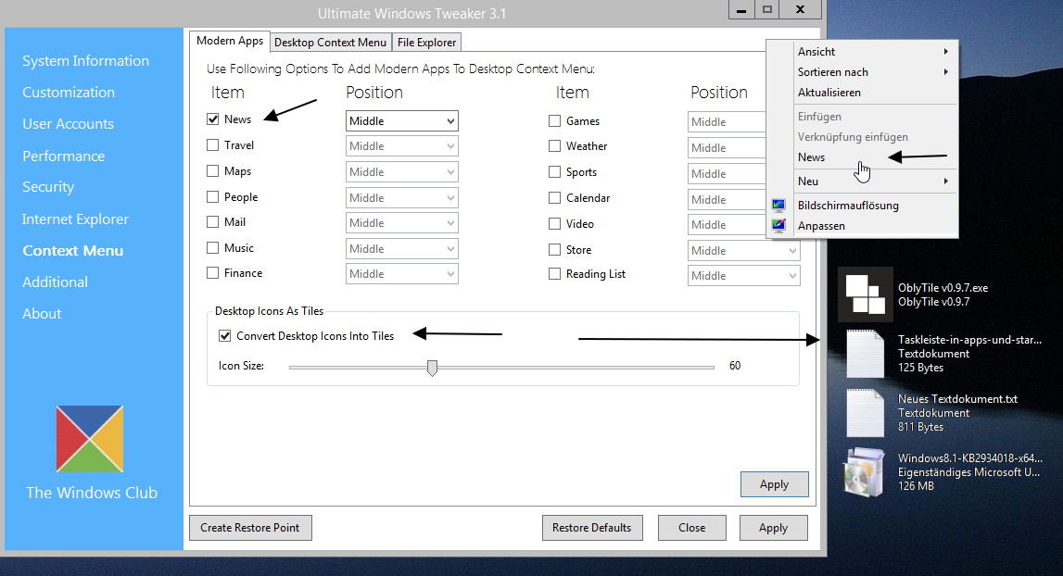Select the OblyTile v0.9.7.exe desktop tile icon
This screenshot has height=576, width=1063.
(x=865, y=294)
